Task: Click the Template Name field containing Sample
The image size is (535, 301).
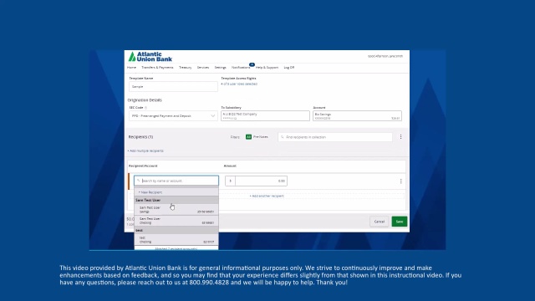Action: click(173, 87)
